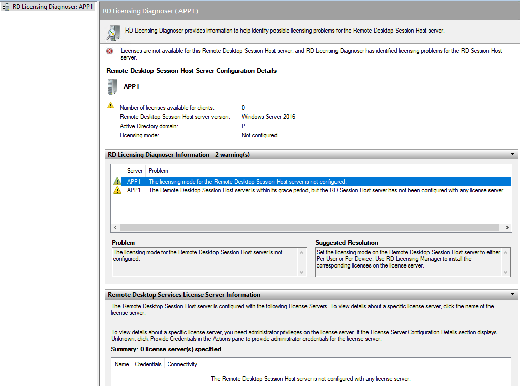Screen dimensions: 520x386
Task: Click the warning icon on the grace period row
Action: pos(117,190)
